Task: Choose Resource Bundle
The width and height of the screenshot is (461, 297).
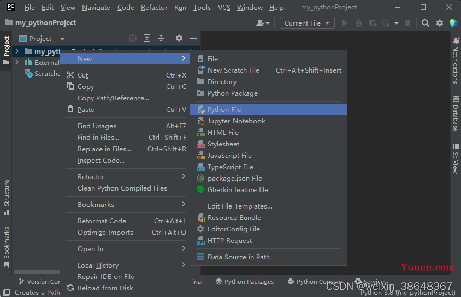Action: (268, 218)
